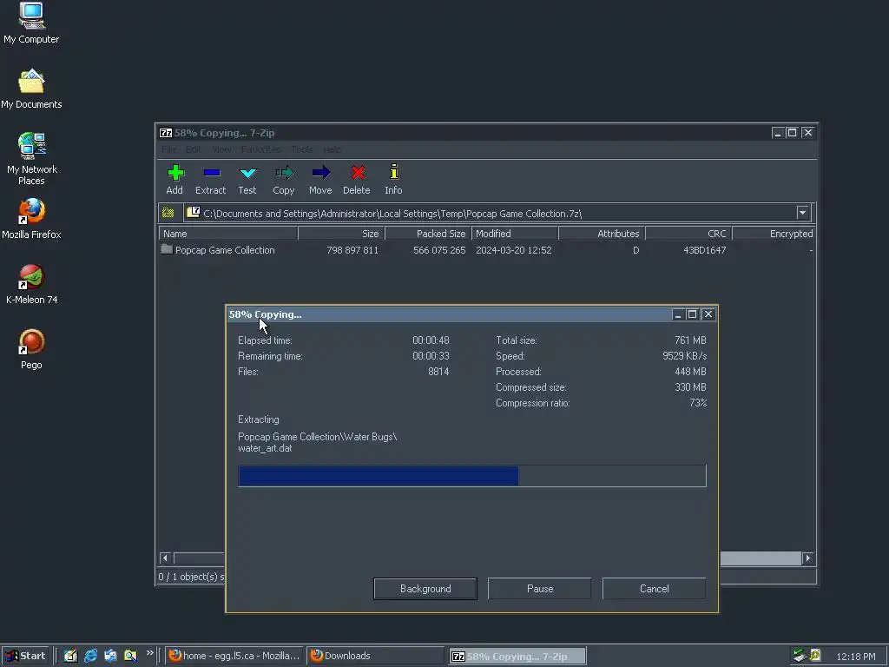Click the 58% Copying dialog title bar
Screen dimensions: 889x667
448,314
